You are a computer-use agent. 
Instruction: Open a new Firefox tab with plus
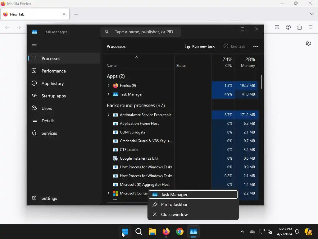(76, 14)
